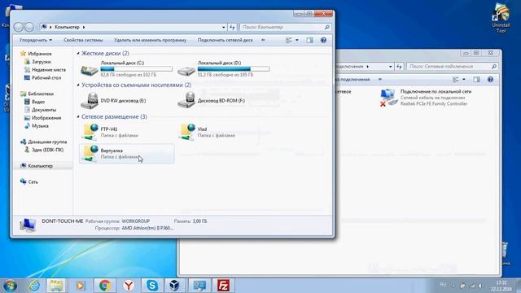Select the Избранное star icon in sidebar
Image resolution: width=521 pixels, height=293 pixels.
[x=23, y=54]
